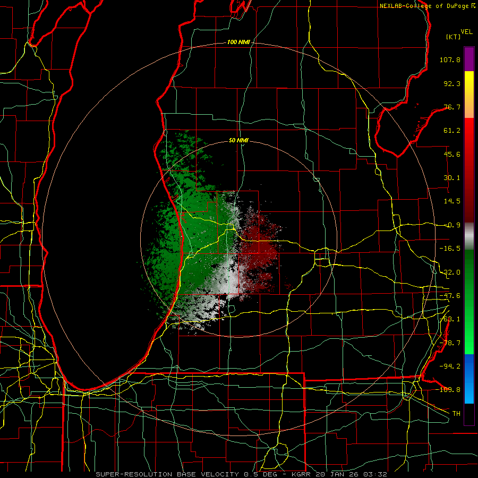478x478 pixels.
Task: Click the [KT] units label
Action: tap(454, 37)
